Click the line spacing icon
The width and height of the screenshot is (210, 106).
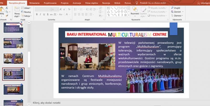95,9
